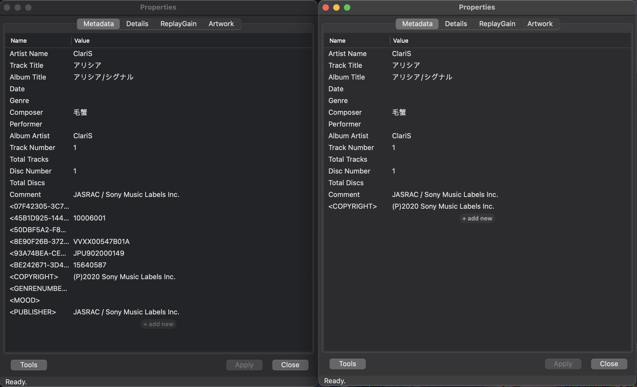This screenshot has width=637, height=387.
Task: Open ReplayGain tab in left window
Action: tap(178, 24)
